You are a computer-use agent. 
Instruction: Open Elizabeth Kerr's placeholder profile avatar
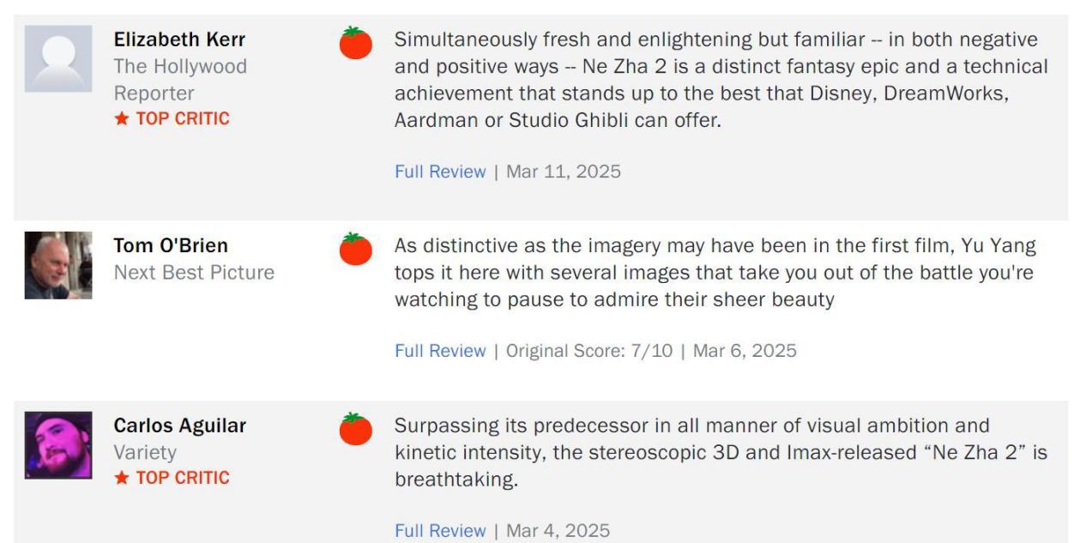tap(58, 58)
